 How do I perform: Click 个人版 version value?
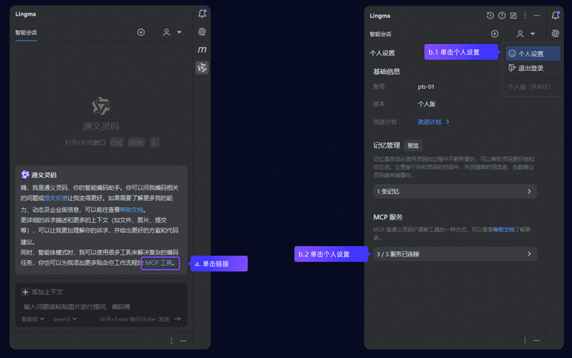(426, 104)
